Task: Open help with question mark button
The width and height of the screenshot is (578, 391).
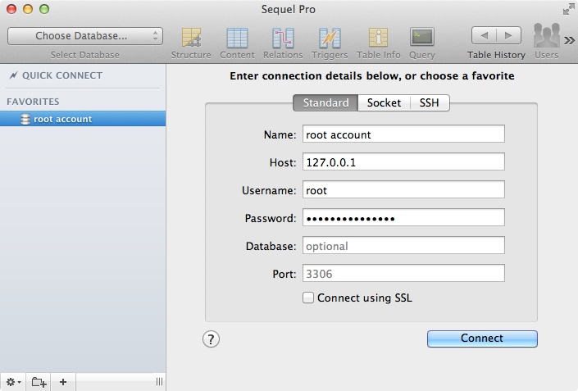Action: click(x=211, y=339)
